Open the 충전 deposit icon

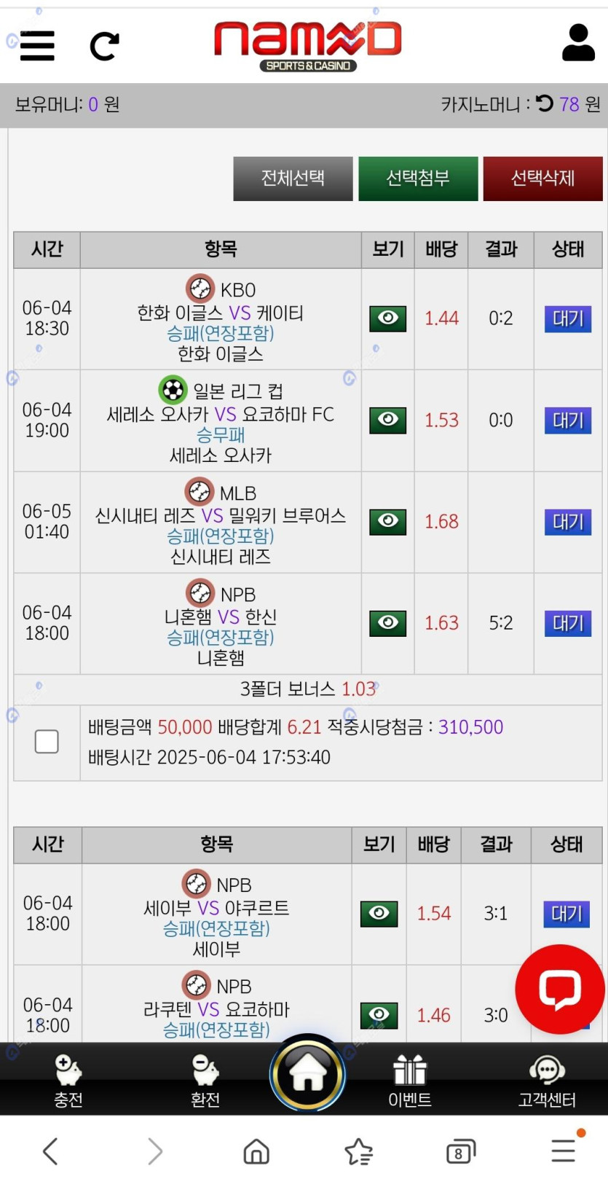coord(68,1080)
